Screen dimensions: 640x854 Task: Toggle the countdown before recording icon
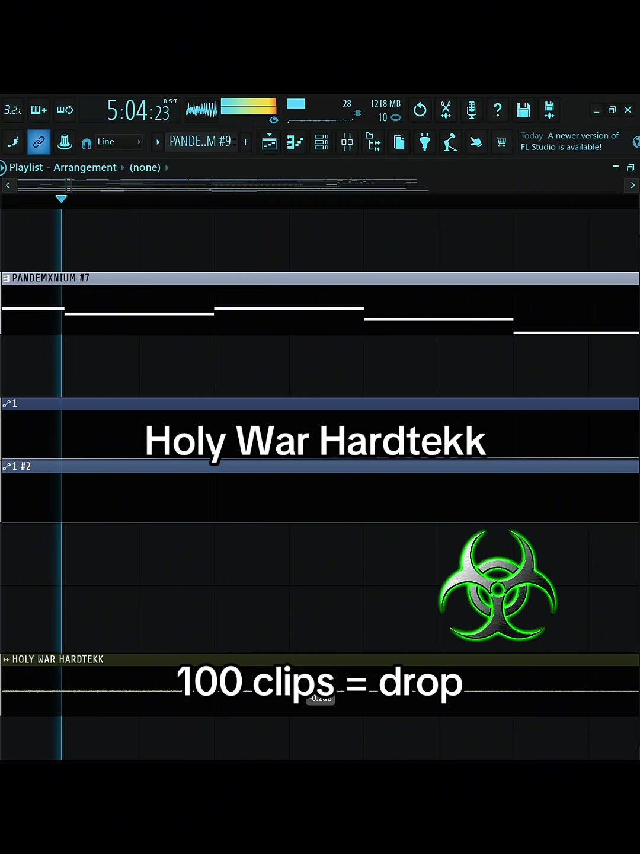[x=12, y=110]
